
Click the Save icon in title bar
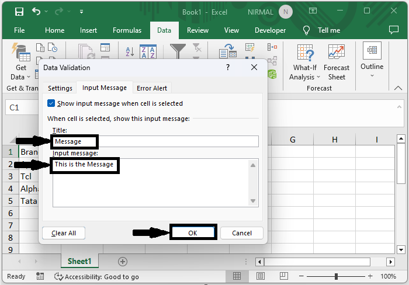(x=19, y=12)
